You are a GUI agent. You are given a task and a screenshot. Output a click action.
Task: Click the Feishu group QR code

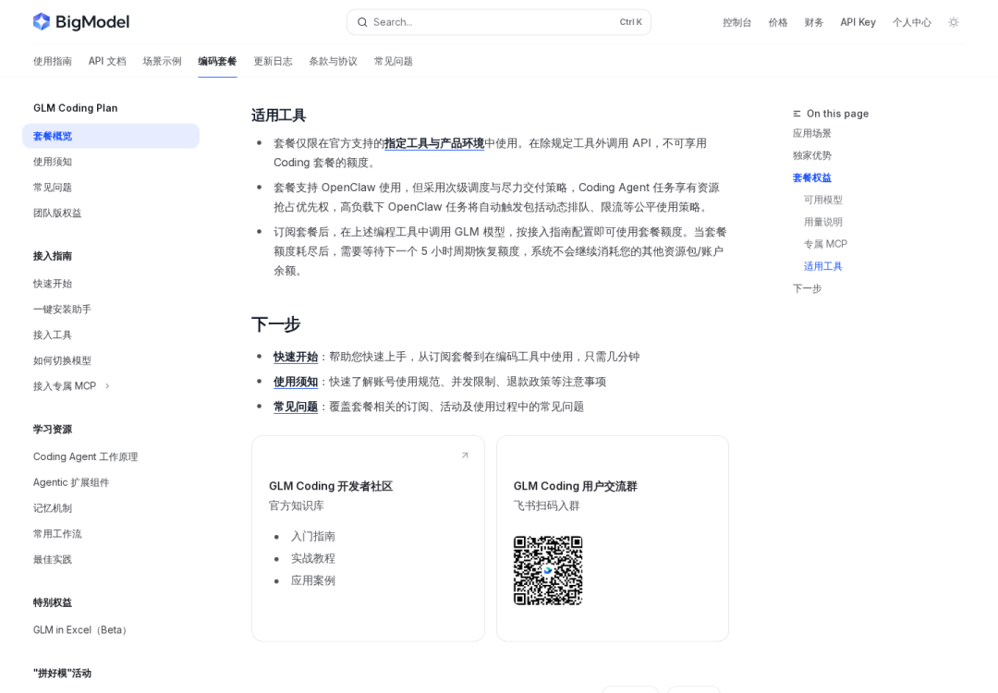point(548,571)
